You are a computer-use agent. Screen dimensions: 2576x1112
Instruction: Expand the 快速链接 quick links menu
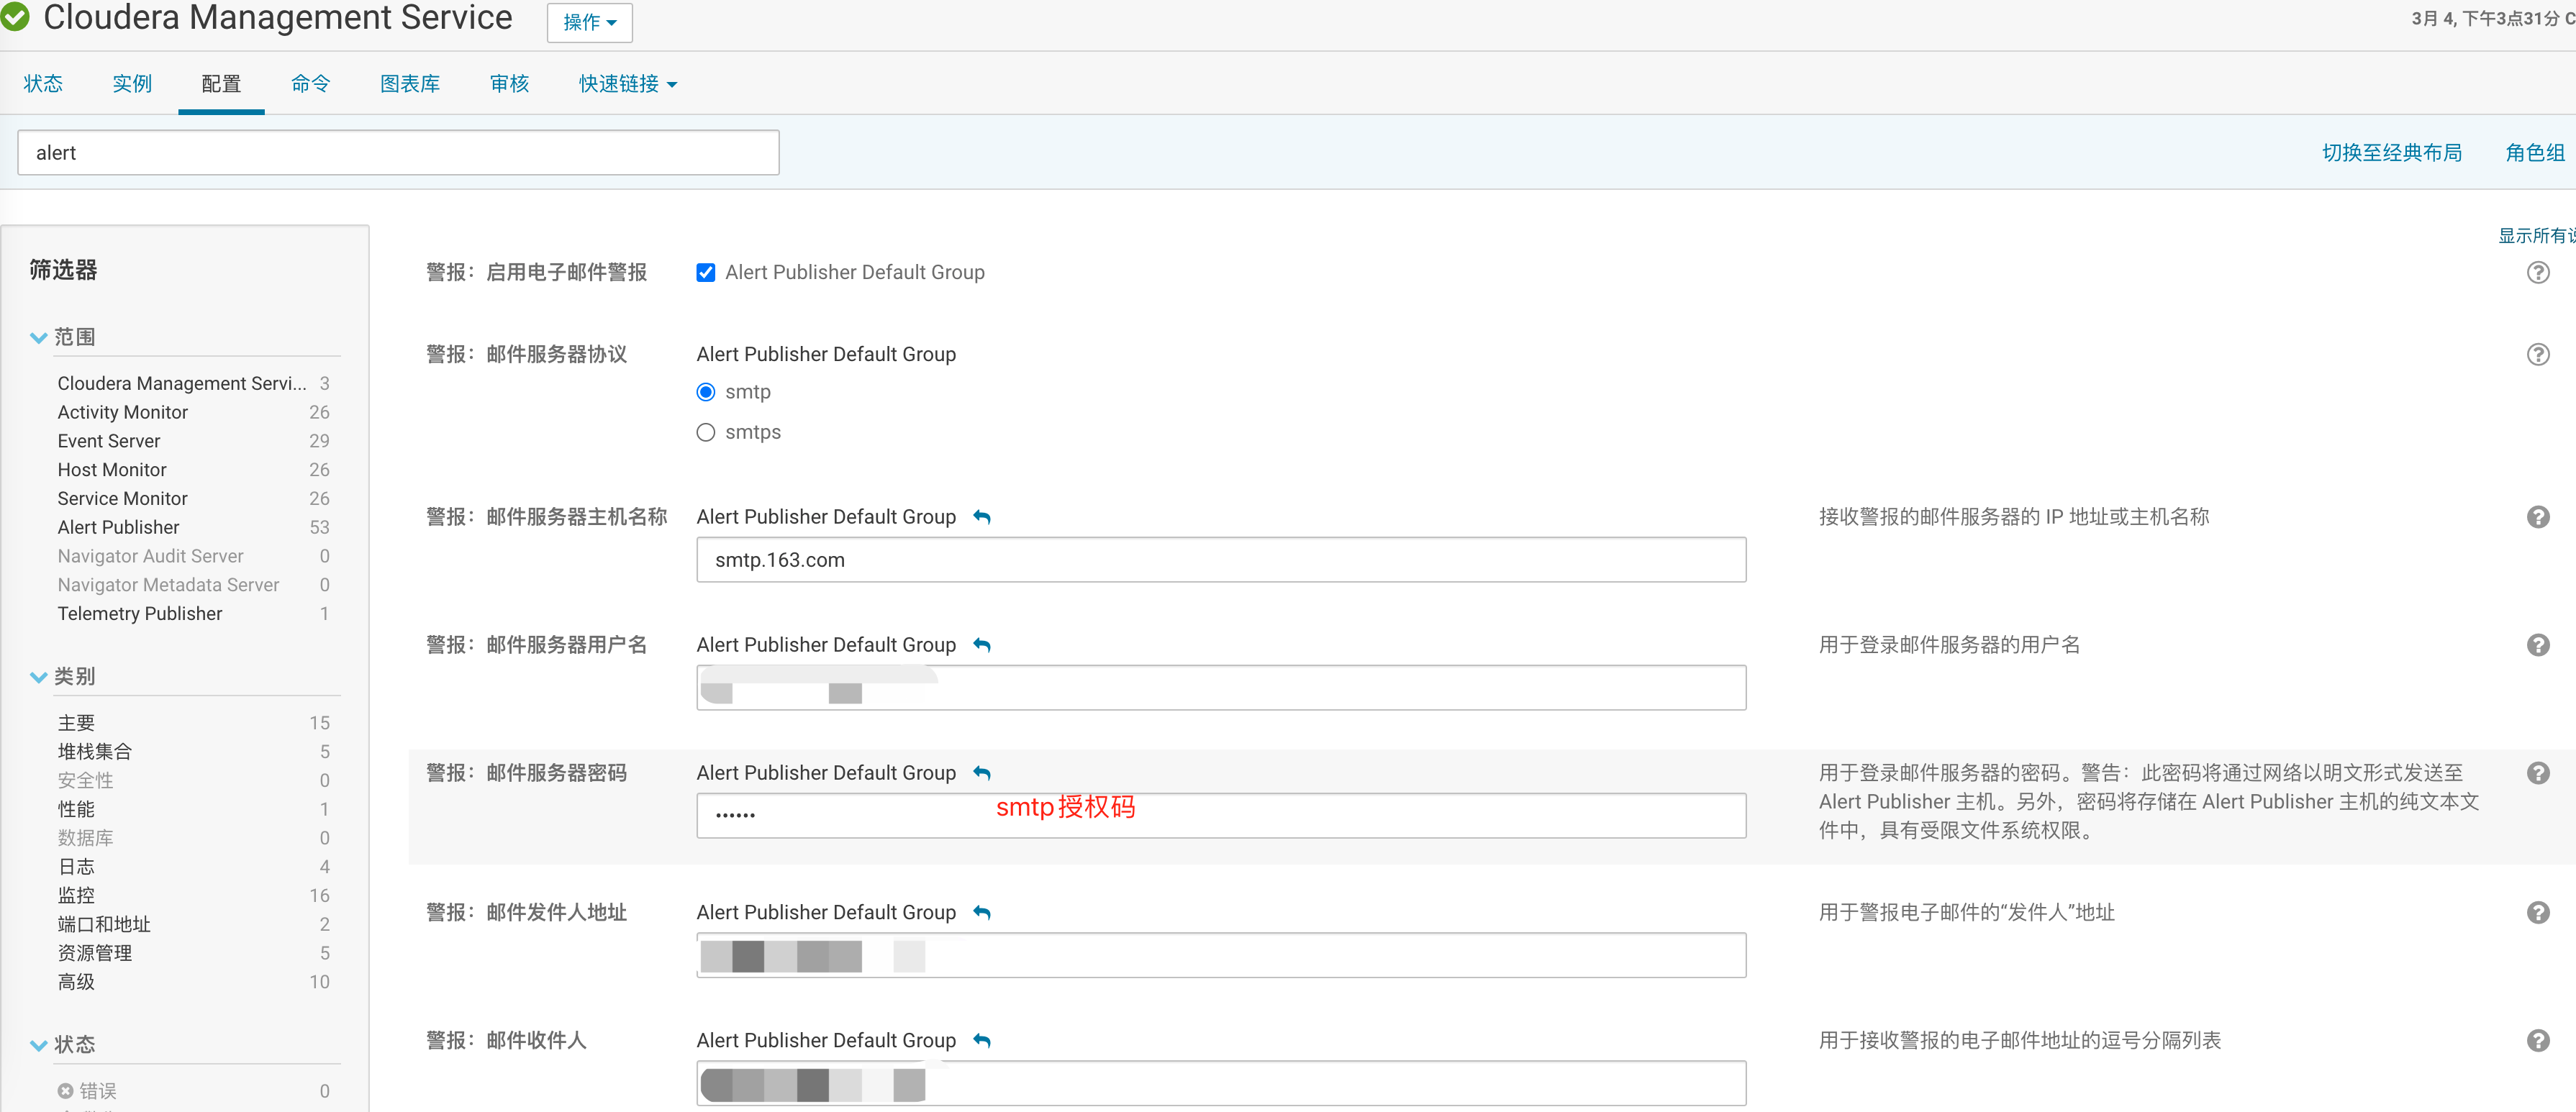coord(627,84)
